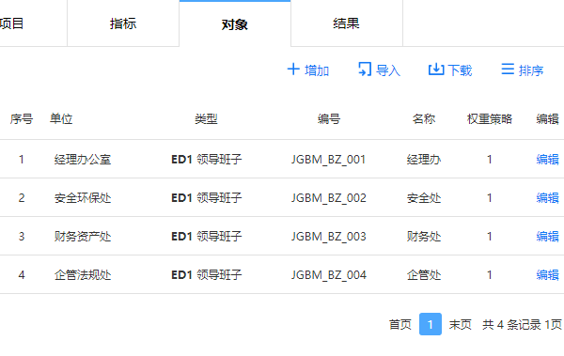Click 编辑 for 财务资产处
The height and width of the screenshot is (356, 564).
click(x=547, y=236)
